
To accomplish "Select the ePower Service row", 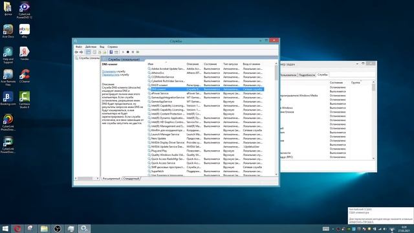I will [206, 93].
